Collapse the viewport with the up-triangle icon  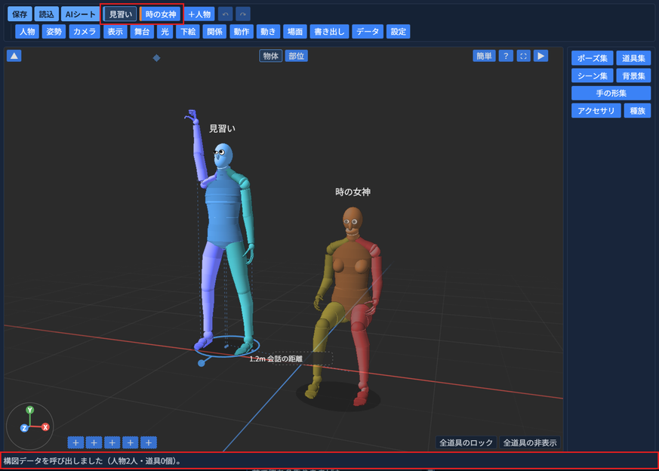tap(14, 56)
